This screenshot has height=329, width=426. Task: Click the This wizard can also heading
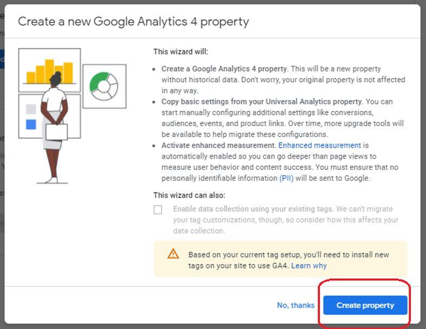pos(189,195)
